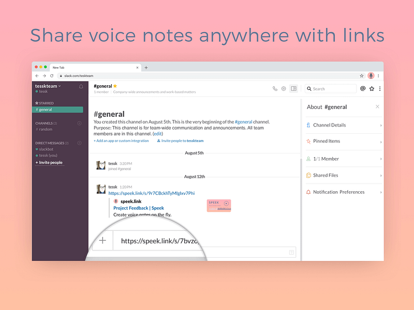Click Invite people to tesskteam link

point(180,141)
